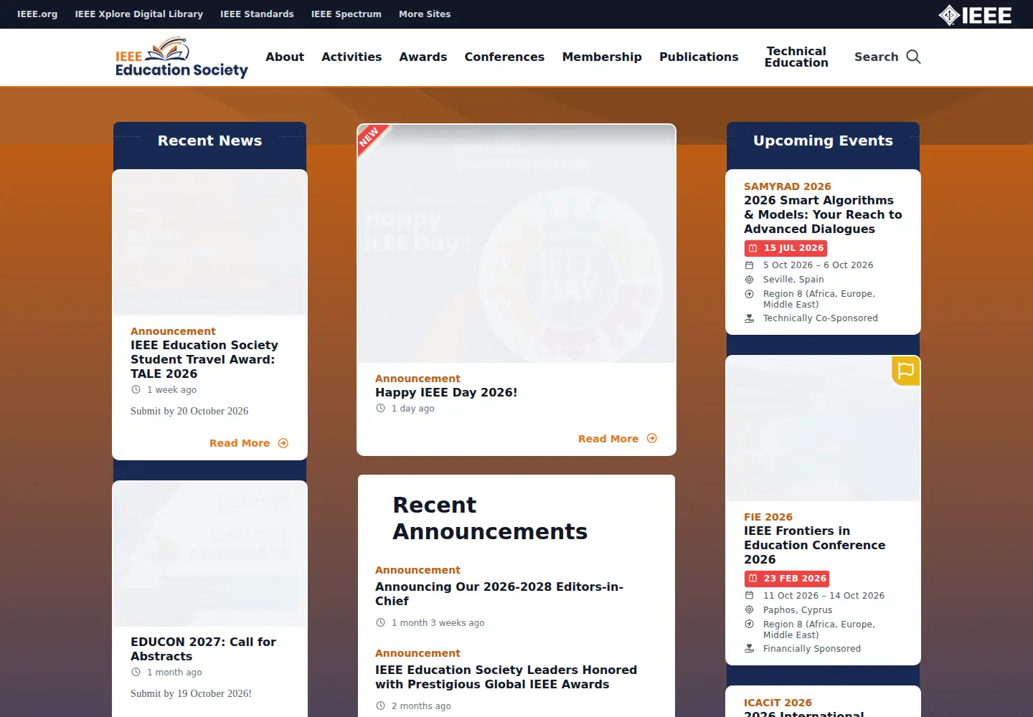Viewport: 1033px width, 717px height.
Task: Click arrow icon beside Happy IEEE Day Read More
Action: tap(652, 438)
